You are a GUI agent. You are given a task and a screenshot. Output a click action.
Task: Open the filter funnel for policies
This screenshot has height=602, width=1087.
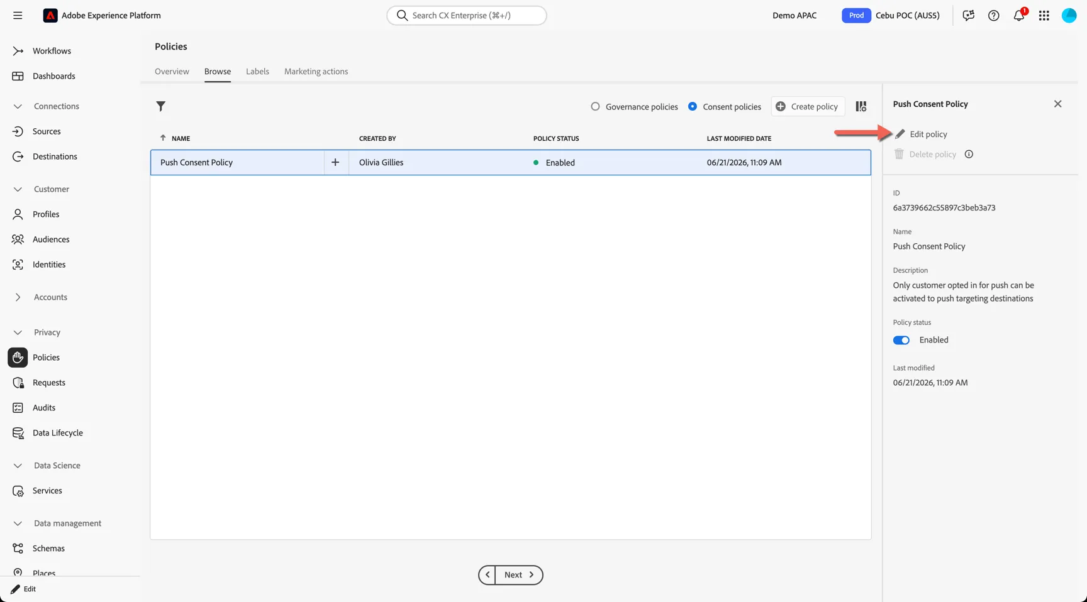[161, 106]
